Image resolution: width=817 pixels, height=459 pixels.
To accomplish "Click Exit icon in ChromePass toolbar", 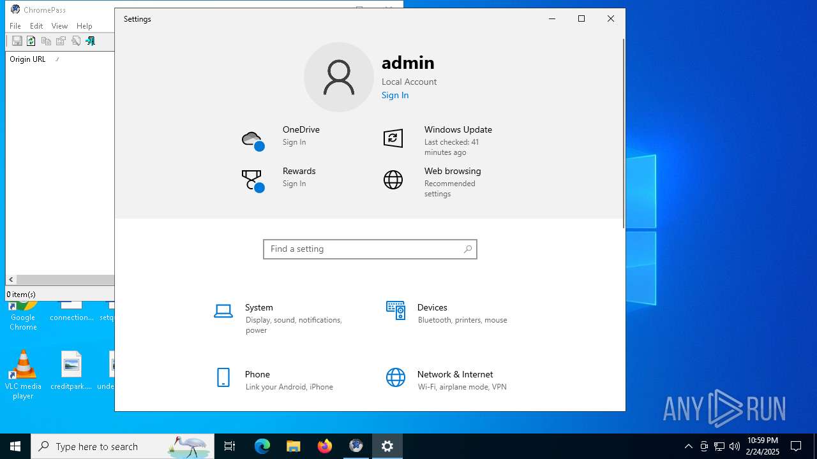I will [91, 41].
